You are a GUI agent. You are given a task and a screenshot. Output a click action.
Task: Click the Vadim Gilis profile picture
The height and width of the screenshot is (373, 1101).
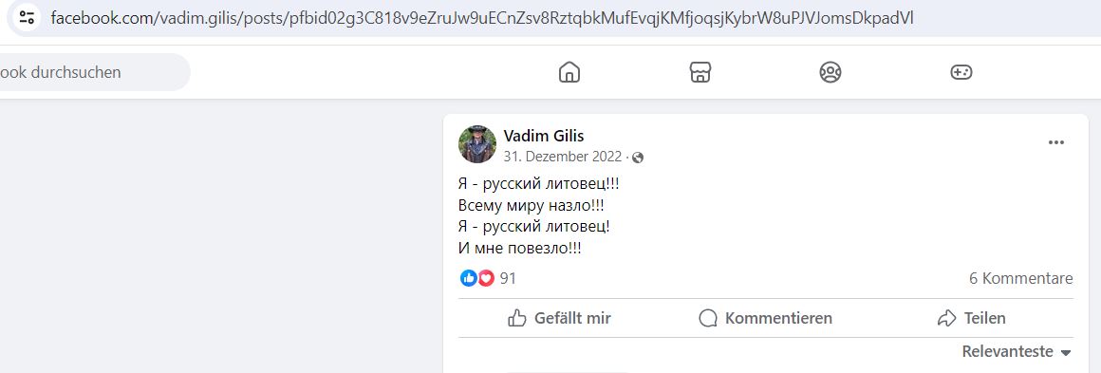click(x=477, y=144)
